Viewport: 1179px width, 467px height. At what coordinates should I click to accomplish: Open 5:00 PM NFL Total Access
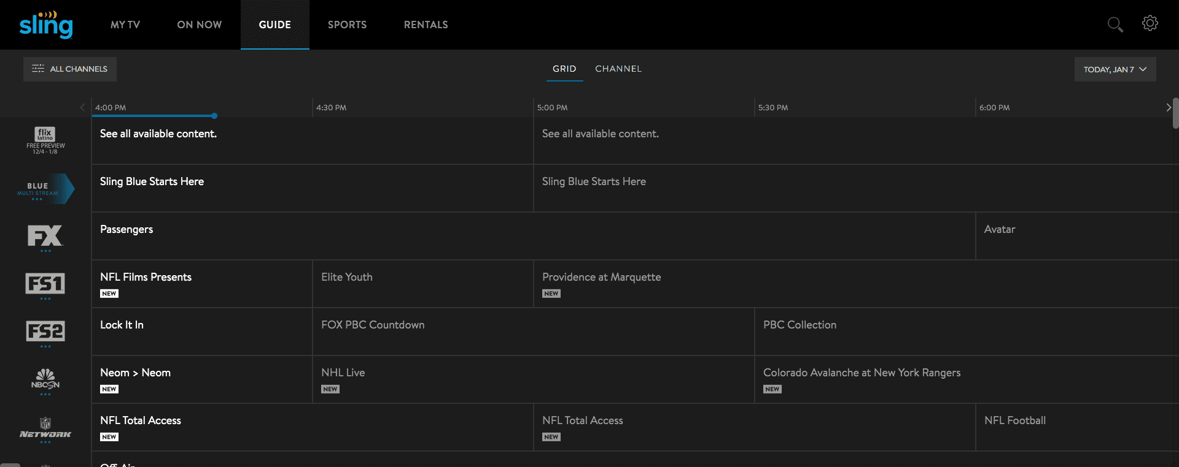755,427
